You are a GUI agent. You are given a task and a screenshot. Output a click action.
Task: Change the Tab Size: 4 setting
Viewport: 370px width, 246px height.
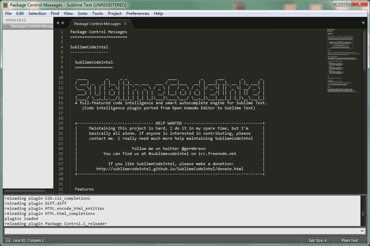pyautogui.click(x=317, y=240)
